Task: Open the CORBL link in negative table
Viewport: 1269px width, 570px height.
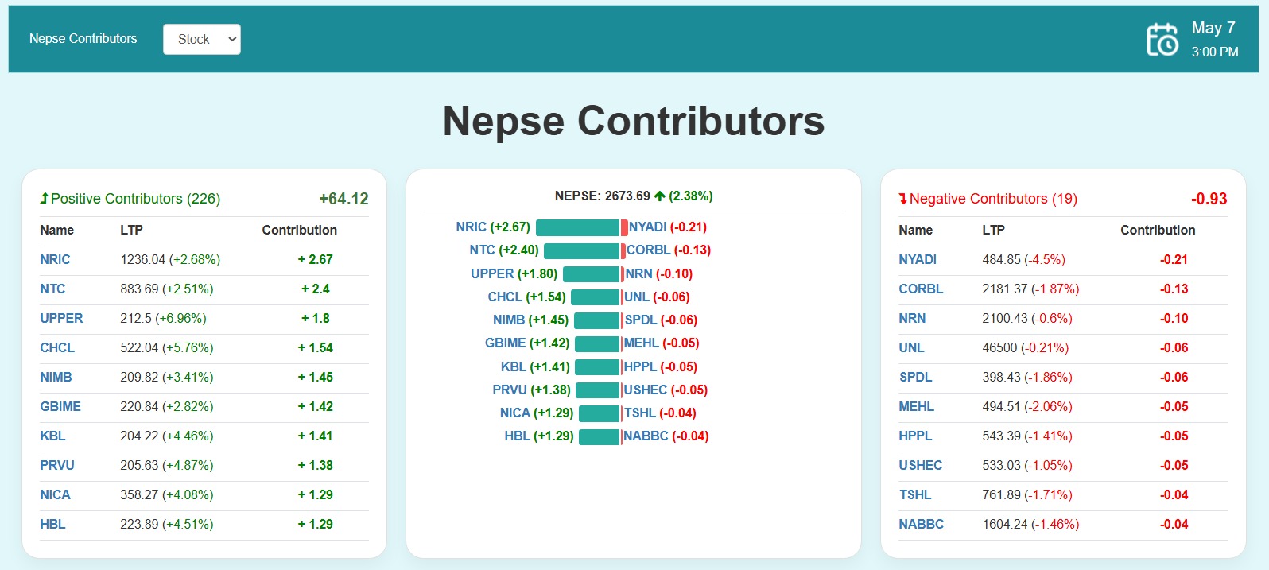Action: (x=920, y=289)
